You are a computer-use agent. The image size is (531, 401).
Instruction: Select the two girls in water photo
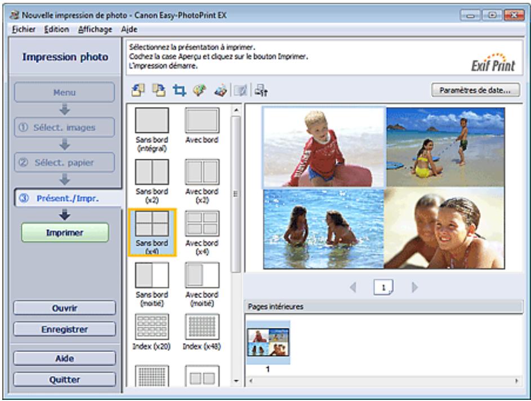click(324, 229)
